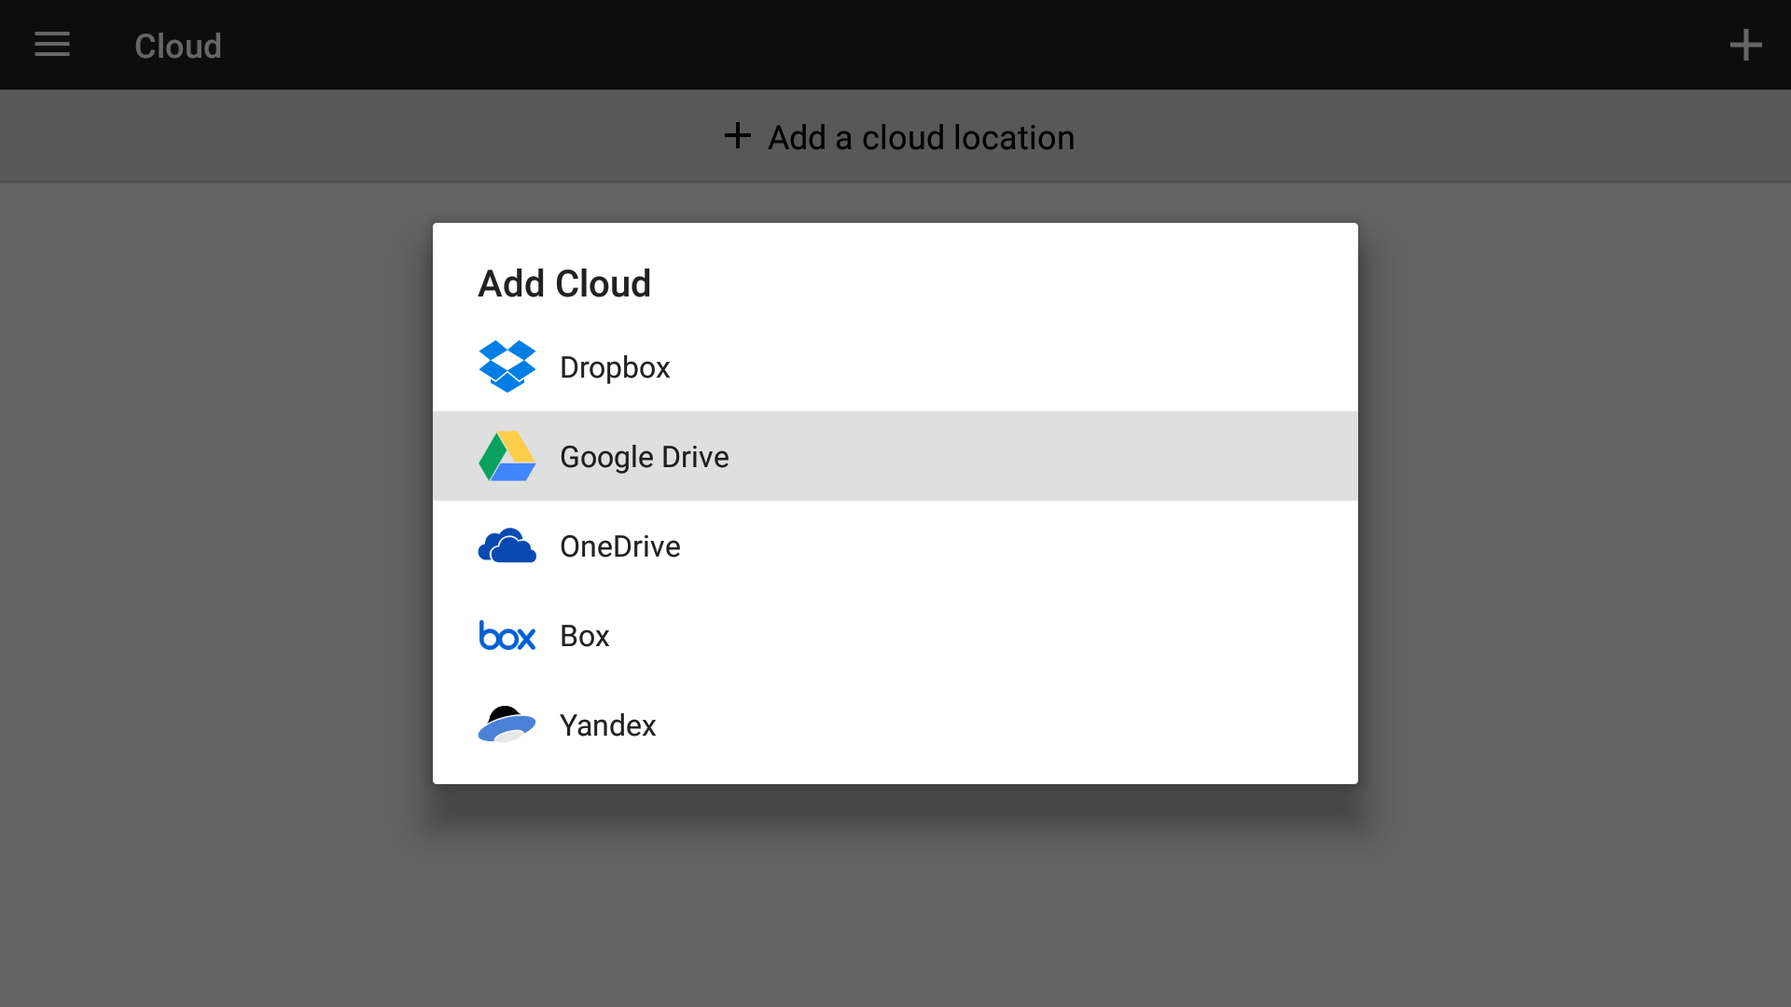Select the OneDrive option
Image resolution: width=1791 pixels, height=1007 pixels.
point(619,546)
